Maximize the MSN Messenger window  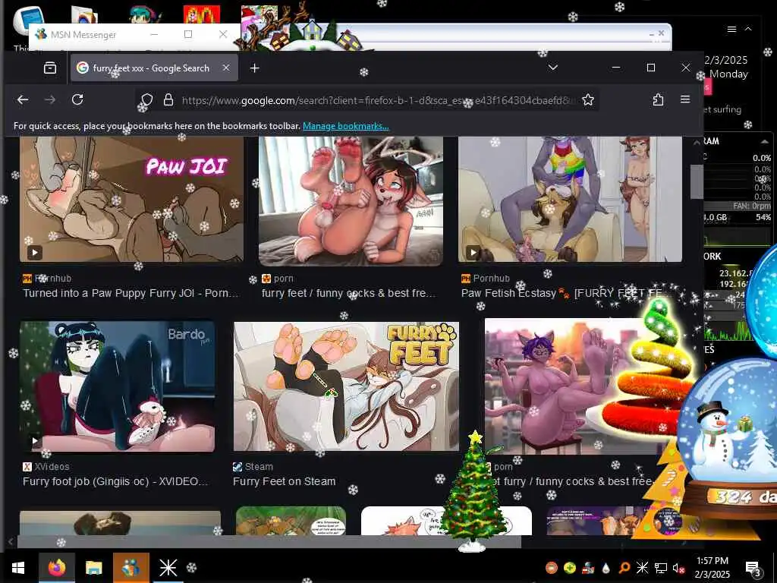coord(188,34)
